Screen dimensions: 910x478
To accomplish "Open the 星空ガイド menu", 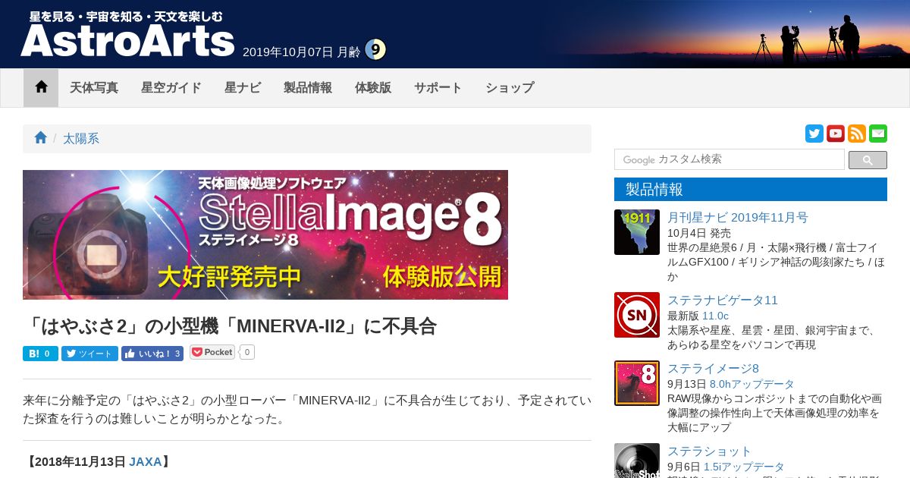I will (171, 87).
